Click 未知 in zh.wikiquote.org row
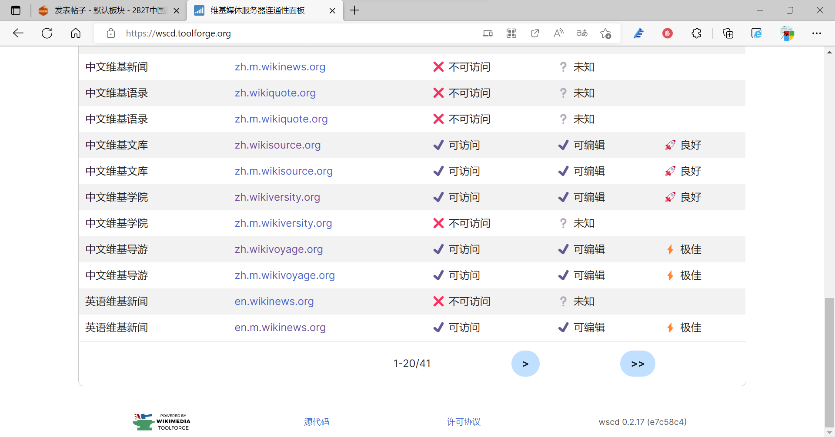The height and width of the screenshot is (437, 835). tap(584, 93)
